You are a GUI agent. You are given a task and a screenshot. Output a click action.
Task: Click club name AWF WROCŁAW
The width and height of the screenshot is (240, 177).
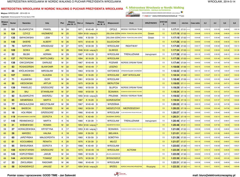(131, 75)
